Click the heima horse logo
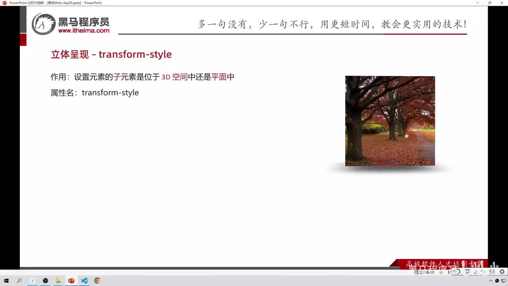The image size is (508, 286). click(43, 24)
